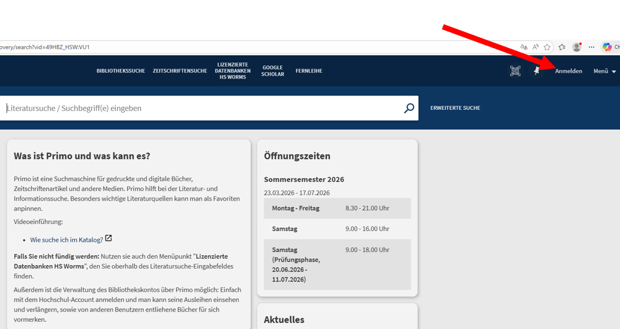Click the browser profile avatar
Image resolution: width=620 pixels, height=329 pixels.
pos(577,47)
